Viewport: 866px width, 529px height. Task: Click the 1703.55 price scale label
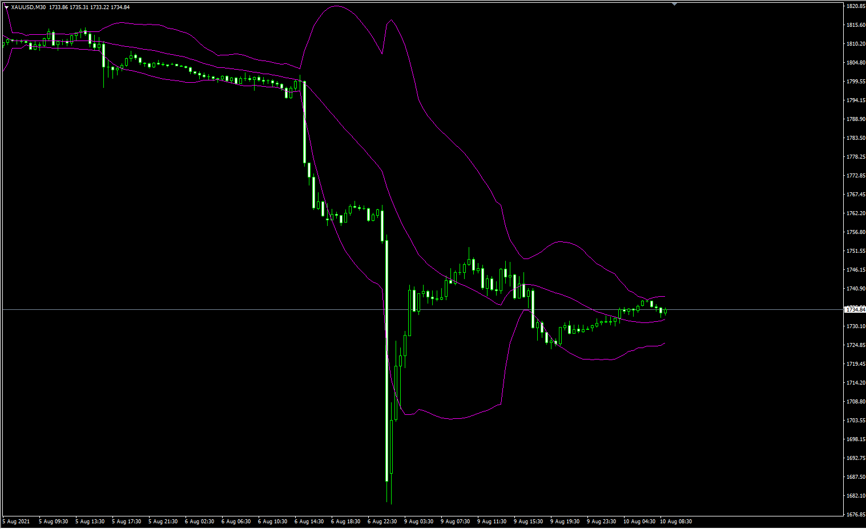pos(855,421)
